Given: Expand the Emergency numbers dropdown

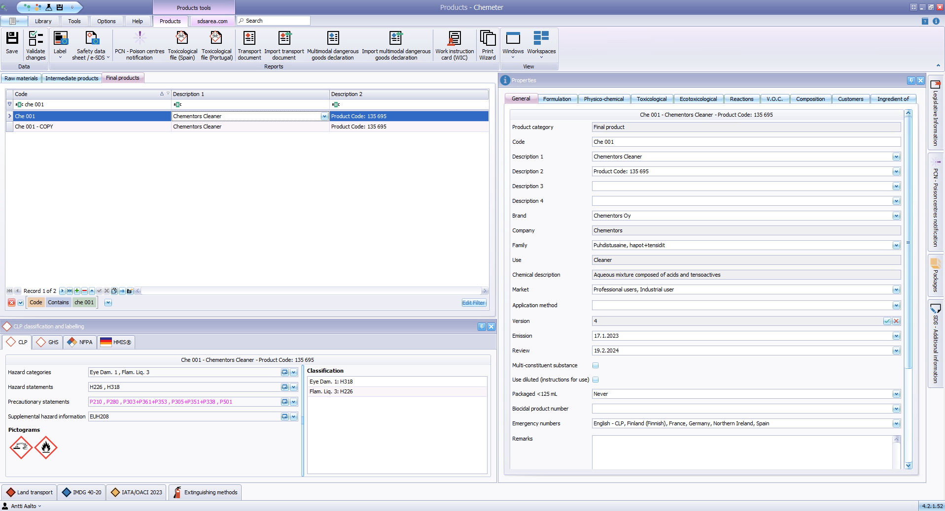Looking at the screenshot, I should [x=896, y=423].
